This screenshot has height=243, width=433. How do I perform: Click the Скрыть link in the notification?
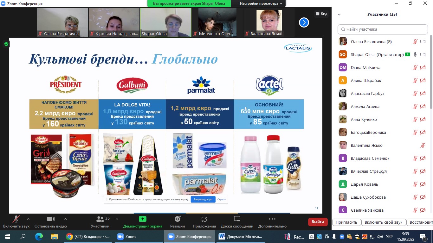[x=222, y=199]
